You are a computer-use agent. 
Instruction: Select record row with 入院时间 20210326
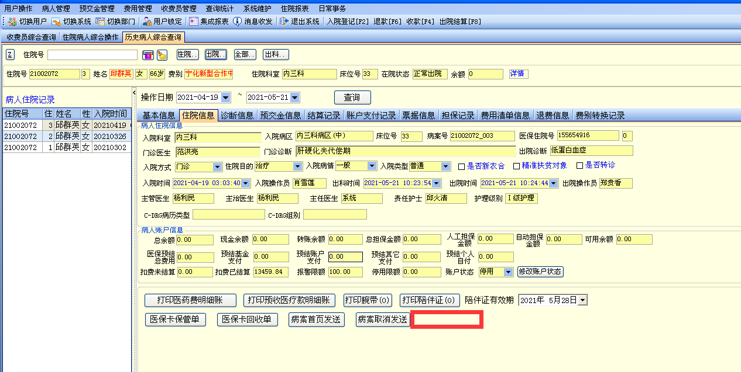pyautogui.click(x=67, y=136)
